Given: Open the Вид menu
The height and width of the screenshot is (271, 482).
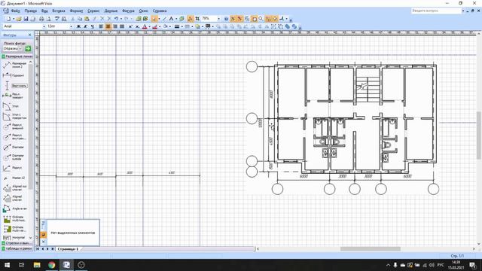Looking at the screenshot, I should pyautogui.click(x=44, y=11).
